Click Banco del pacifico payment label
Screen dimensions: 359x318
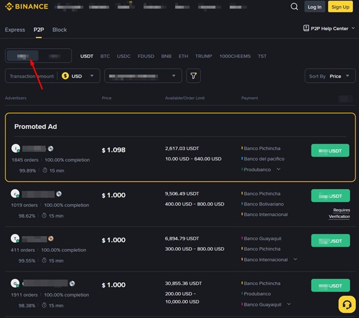[264, 159]
